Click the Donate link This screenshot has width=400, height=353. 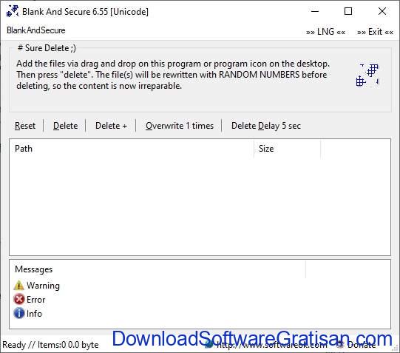pos(356,345)
